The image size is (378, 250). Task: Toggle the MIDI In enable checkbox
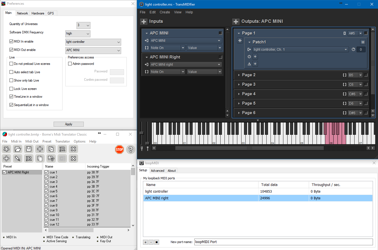click(x=11, y=41)
